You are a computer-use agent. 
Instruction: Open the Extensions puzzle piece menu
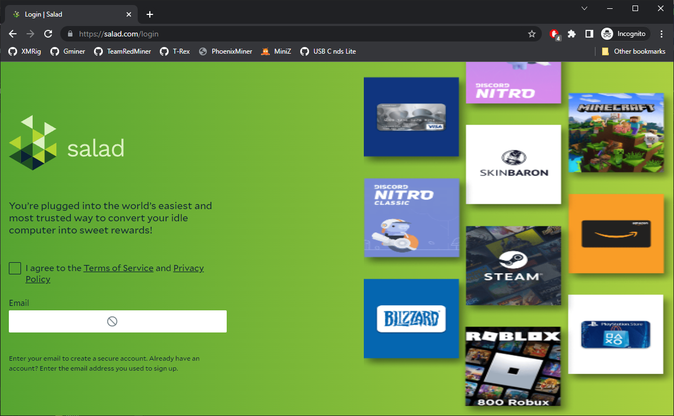(x=572, y=34)
